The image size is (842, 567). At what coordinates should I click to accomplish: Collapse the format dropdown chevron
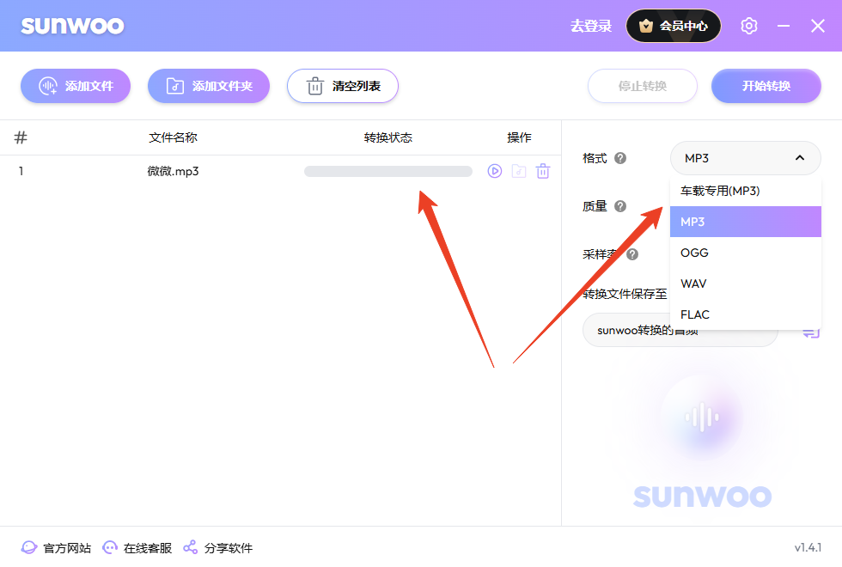pyautogui.click(x=799, y=158)
